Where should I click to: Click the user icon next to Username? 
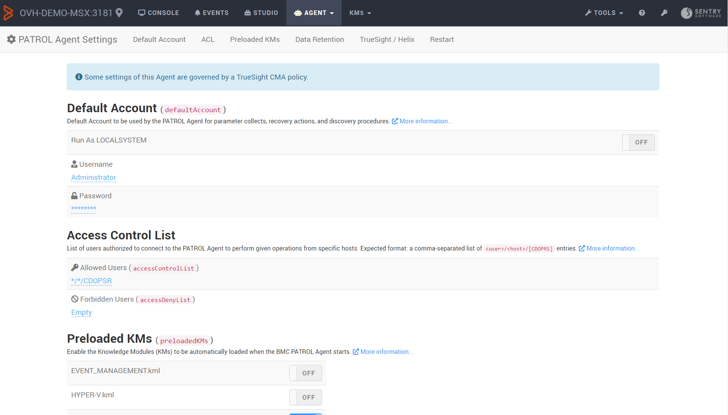(x=74, y=164)
